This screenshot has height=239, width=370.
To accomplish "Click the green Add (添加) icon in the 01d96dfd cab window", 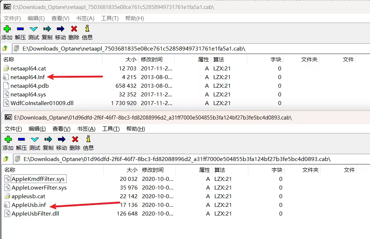I will (8, 139).
